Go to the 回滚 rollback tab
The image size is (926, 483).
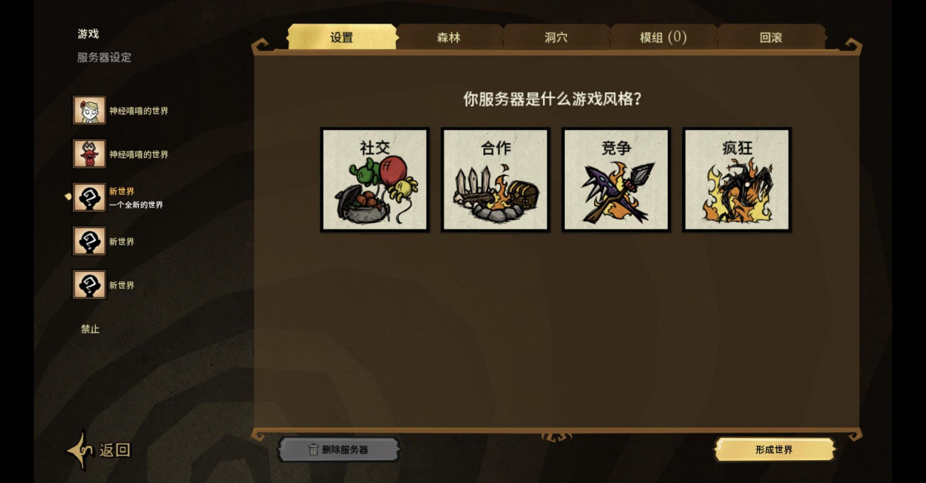[771, 37]
